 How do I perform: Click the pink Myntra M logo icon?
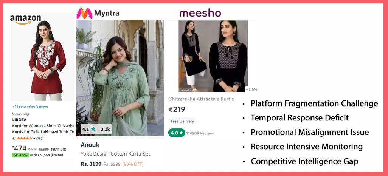pos(84,14)
